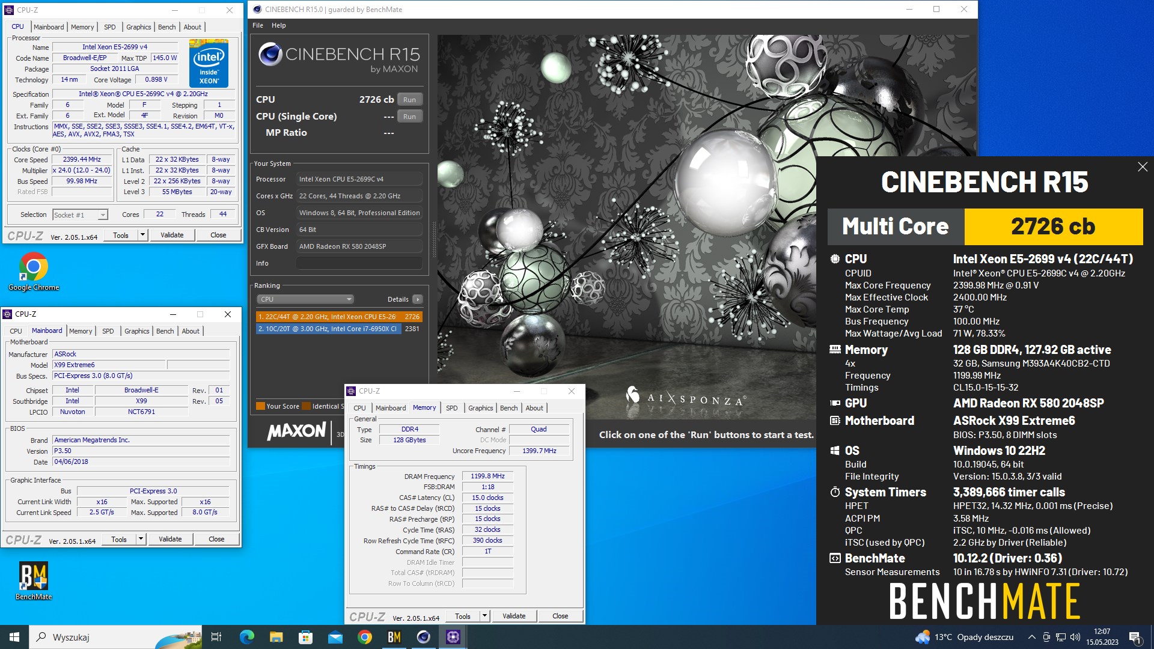The image size is (1154, 649).
Task: Launch Microsoft Edge from the taskbar
Action: click(246, 637)
